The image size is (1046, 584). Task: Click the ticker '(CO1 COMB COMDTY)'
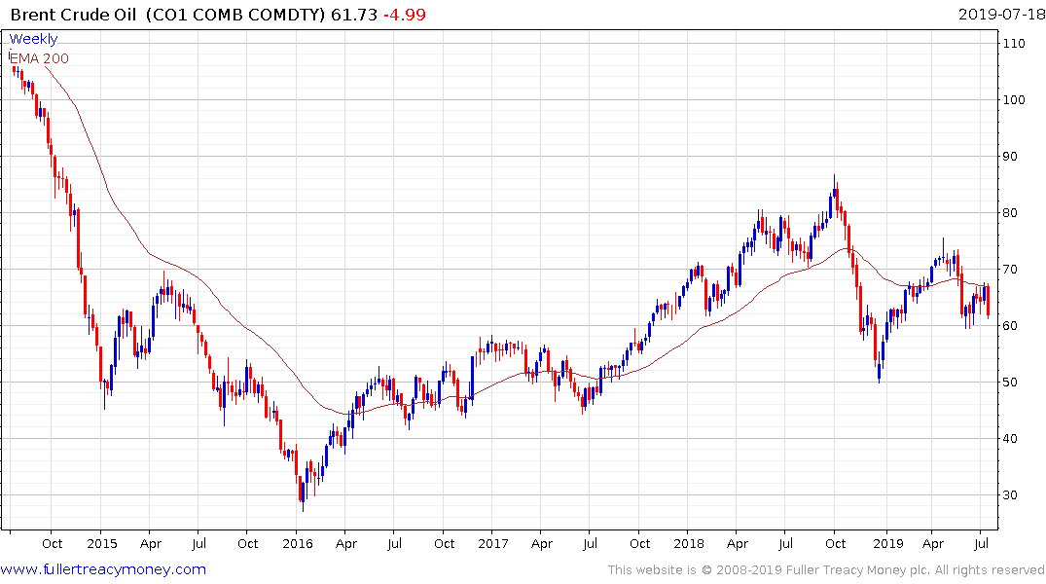pyautogui.click(x=235, y=15)
